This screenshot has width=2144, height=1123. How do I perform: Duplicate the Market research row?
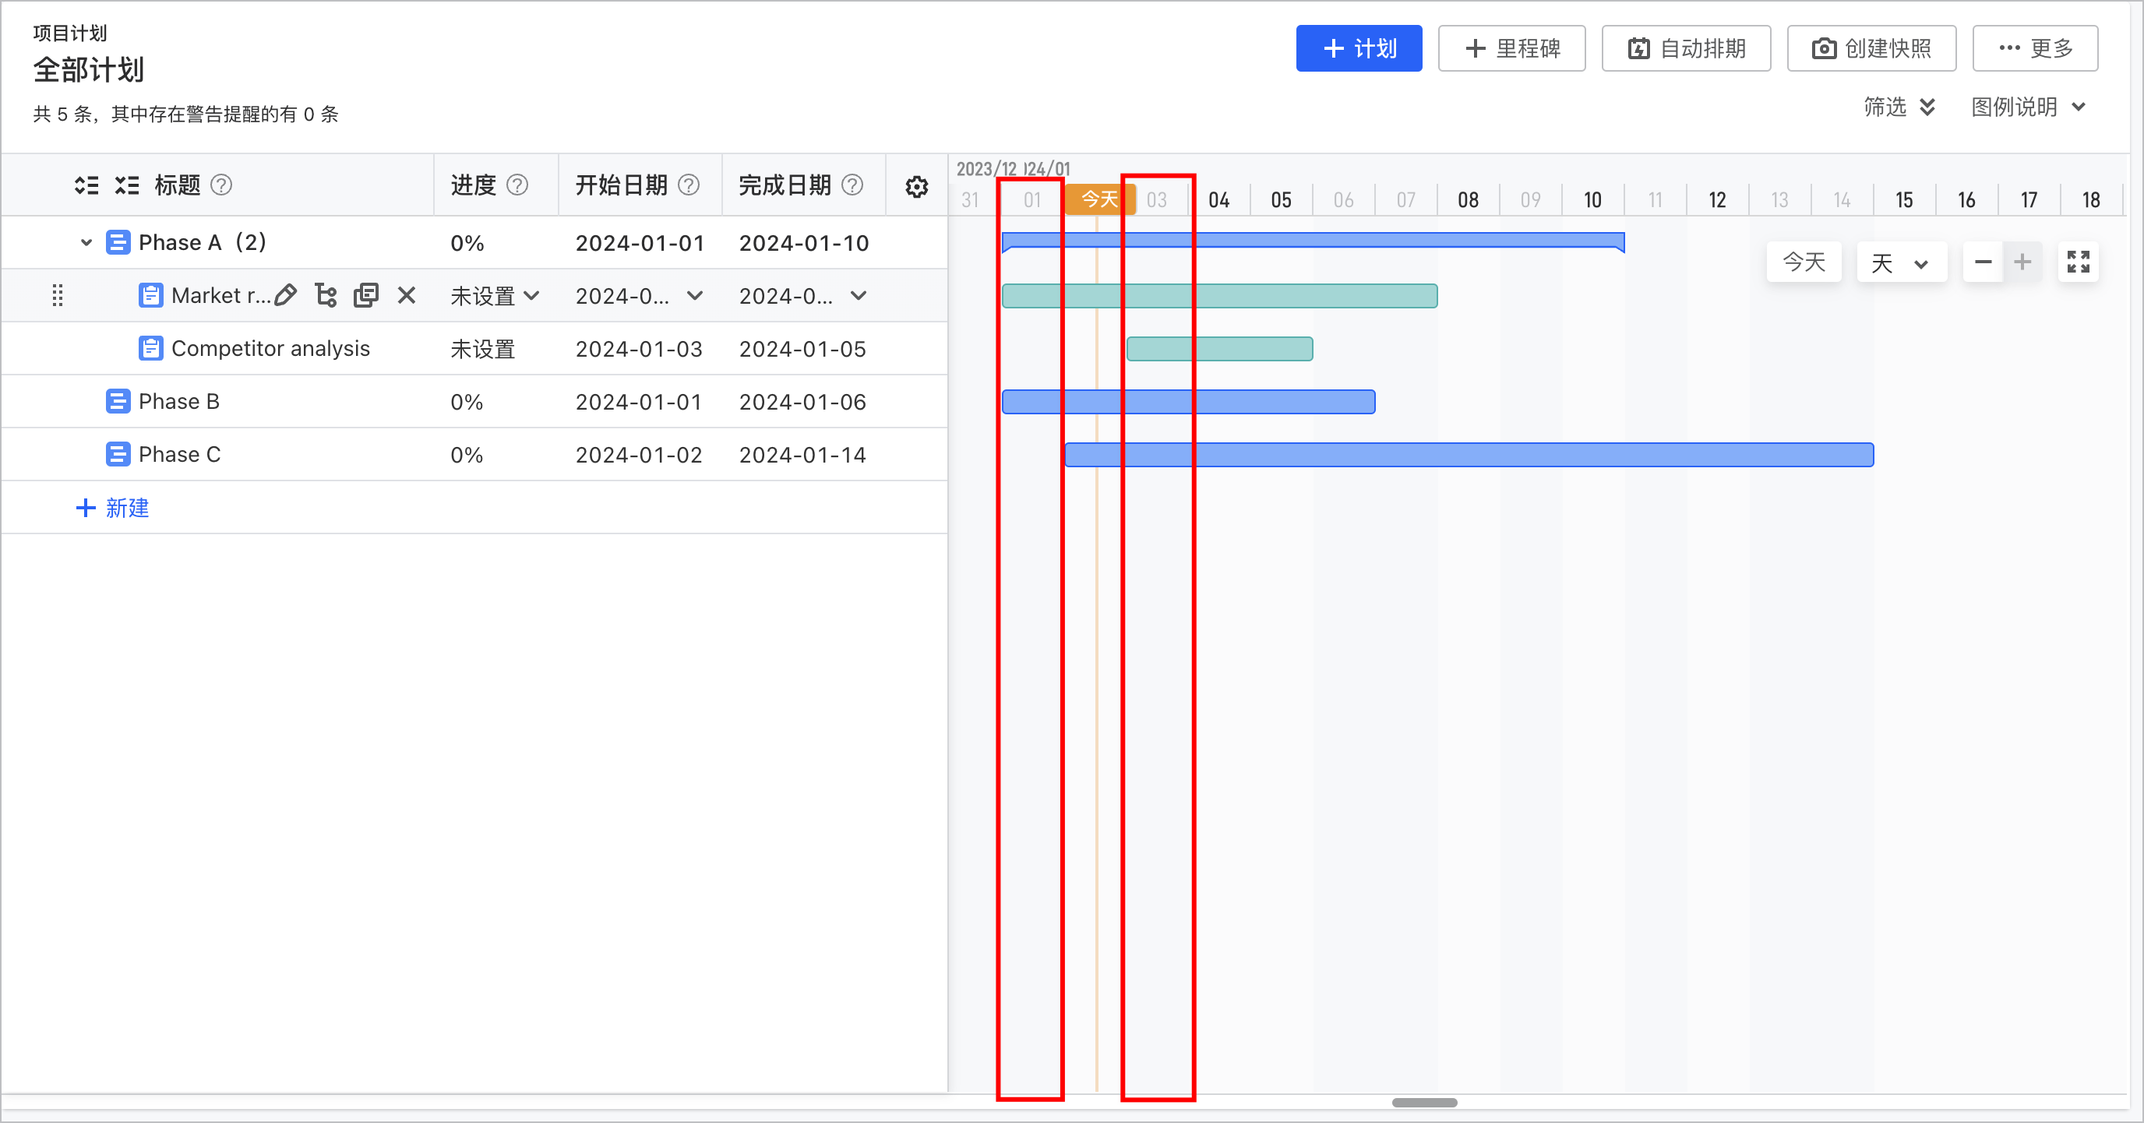[366, 295]
